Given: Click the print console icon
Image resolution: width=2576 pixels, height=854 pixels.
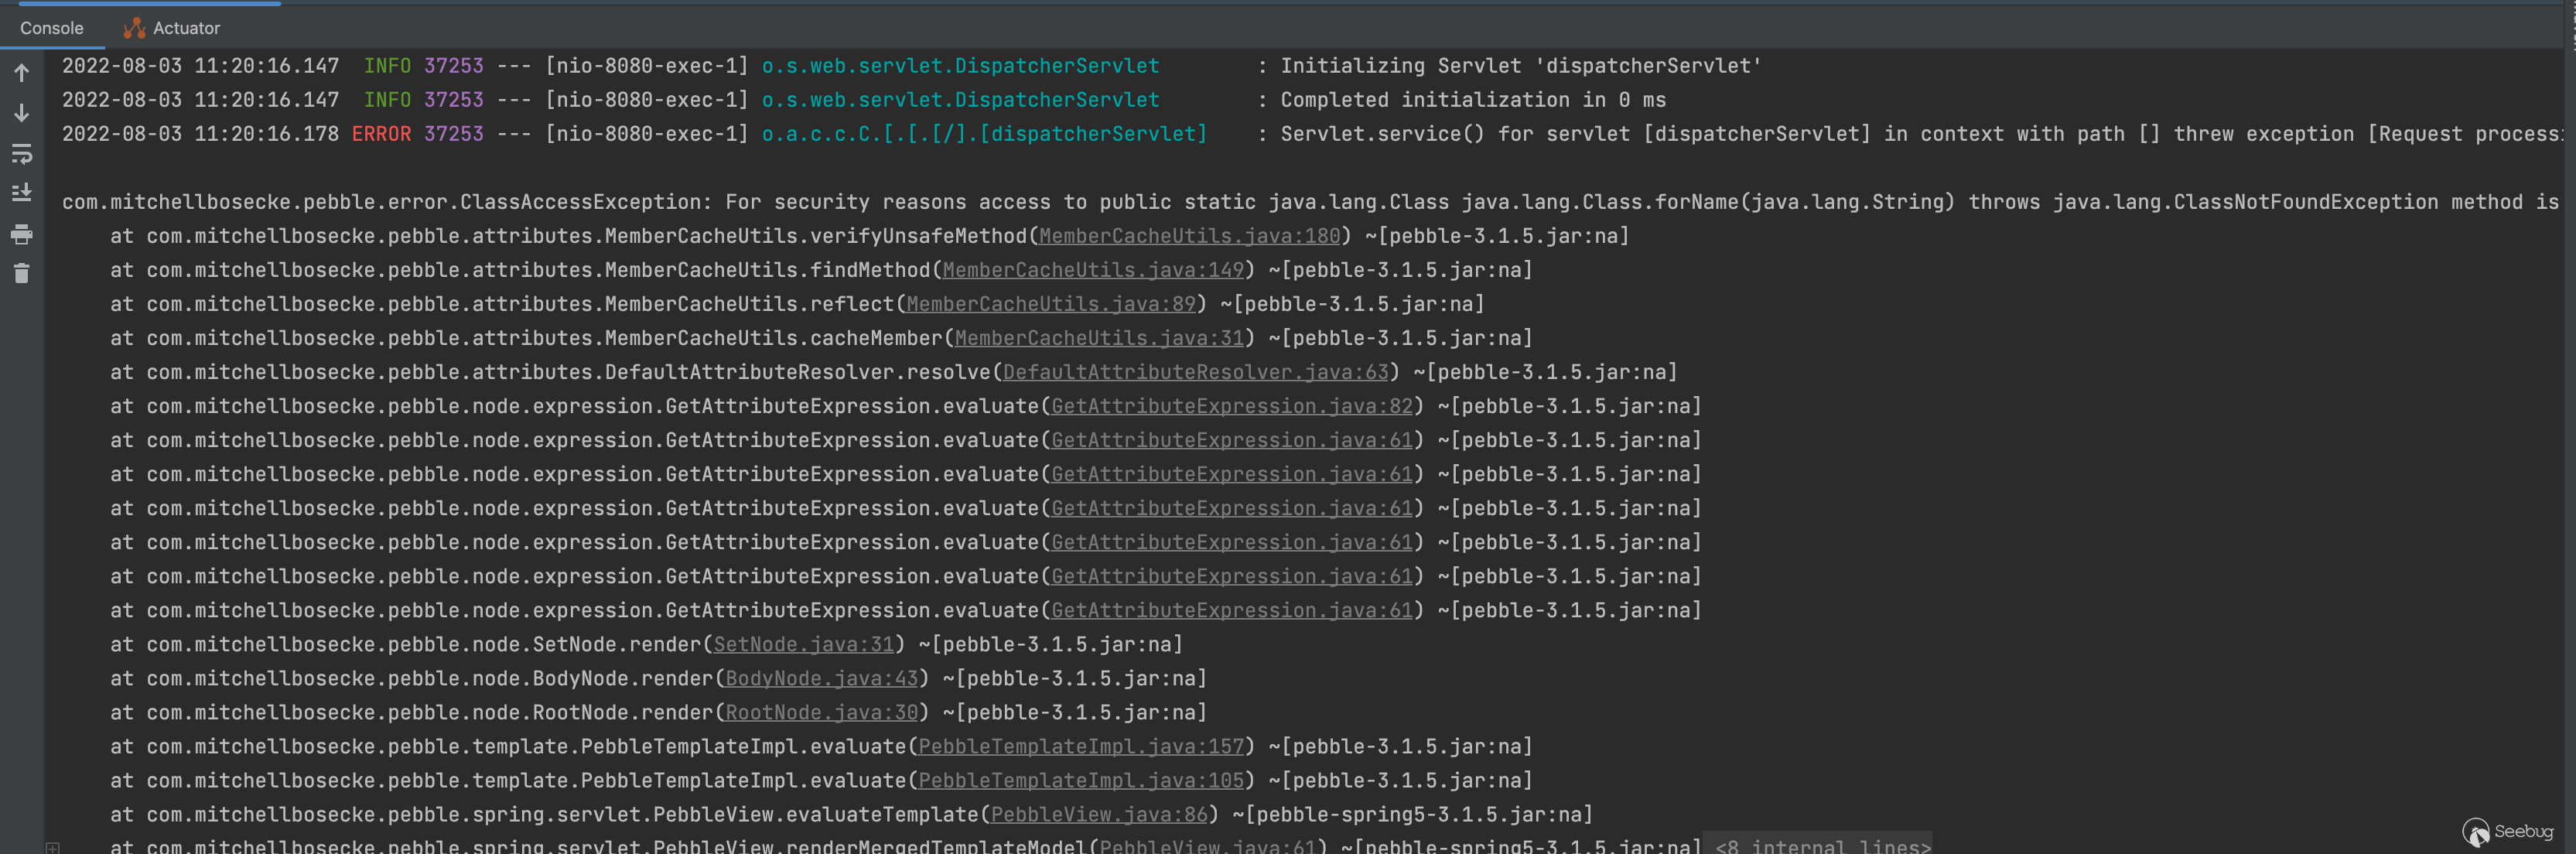Looking at the screenshot, I should pyautogui.click(x=21, y=235).
